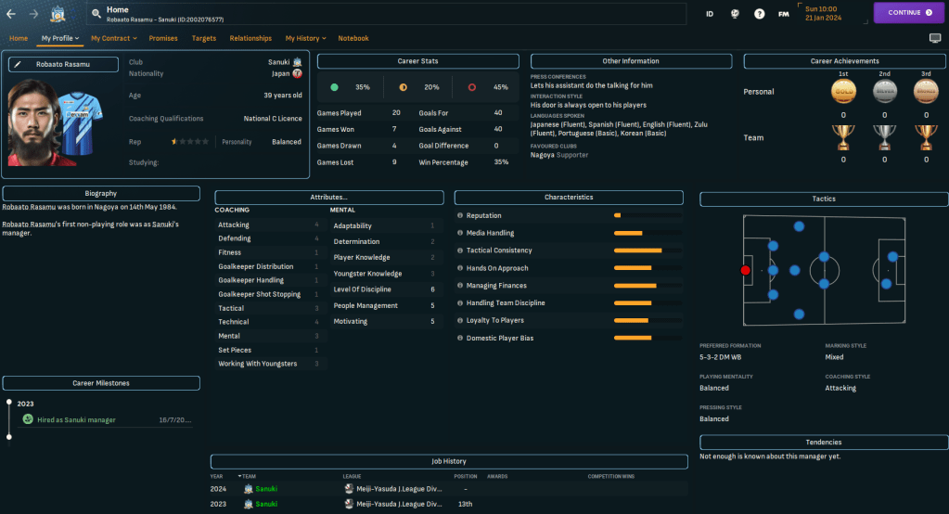The width and height of the screenshot is (949, 514).
Task: Open the FM menu icon
Action: [784, 14]
